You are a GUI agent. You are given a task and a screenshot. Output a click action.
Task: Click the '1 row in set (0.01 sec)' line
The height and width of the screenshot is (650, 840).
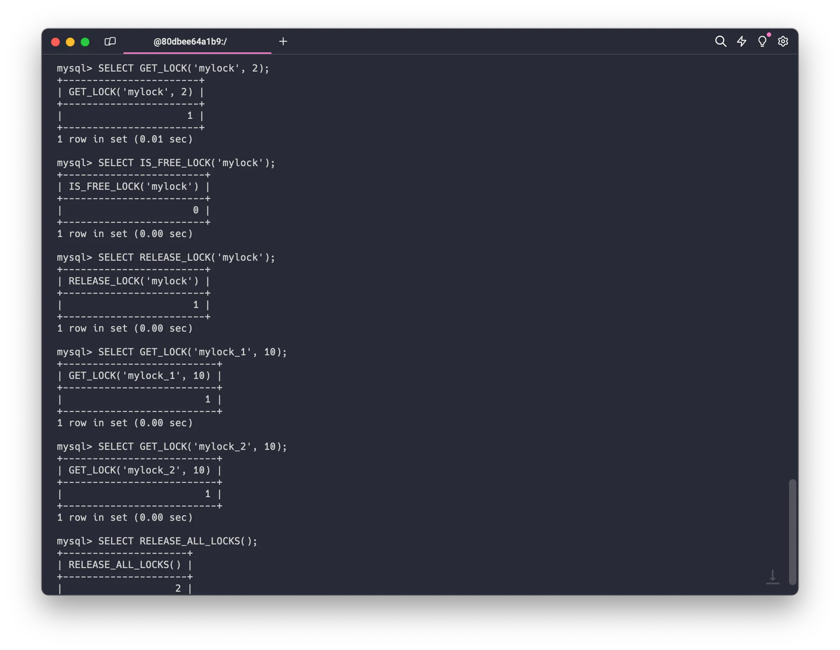click(125, 139)
